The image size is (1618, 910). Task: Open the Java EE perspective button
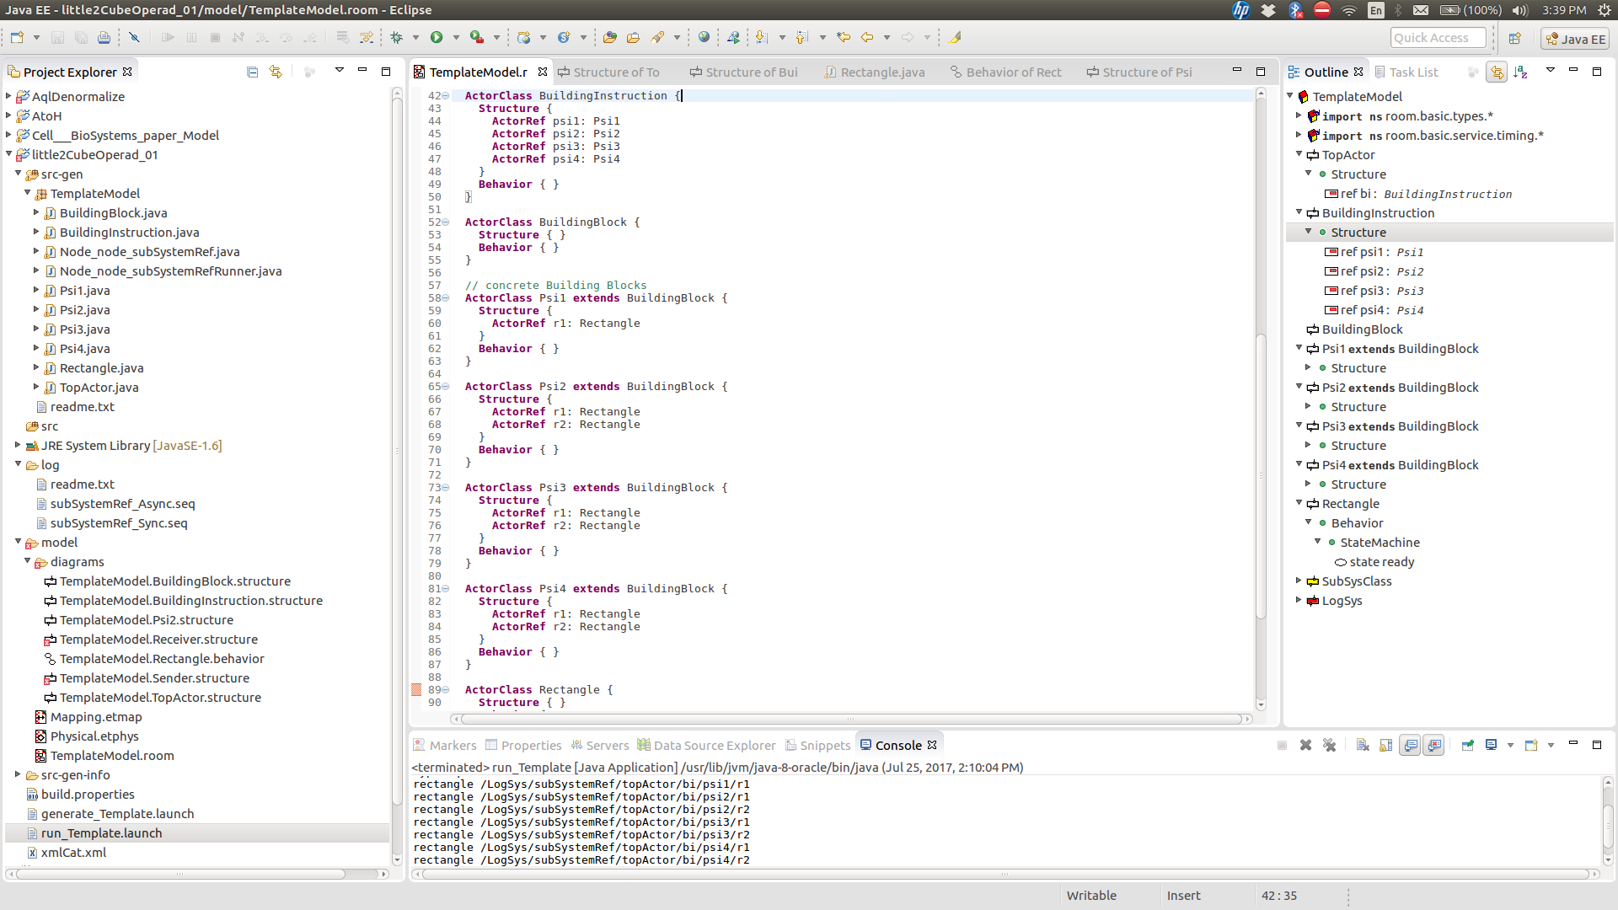[x=1575, y=39]
